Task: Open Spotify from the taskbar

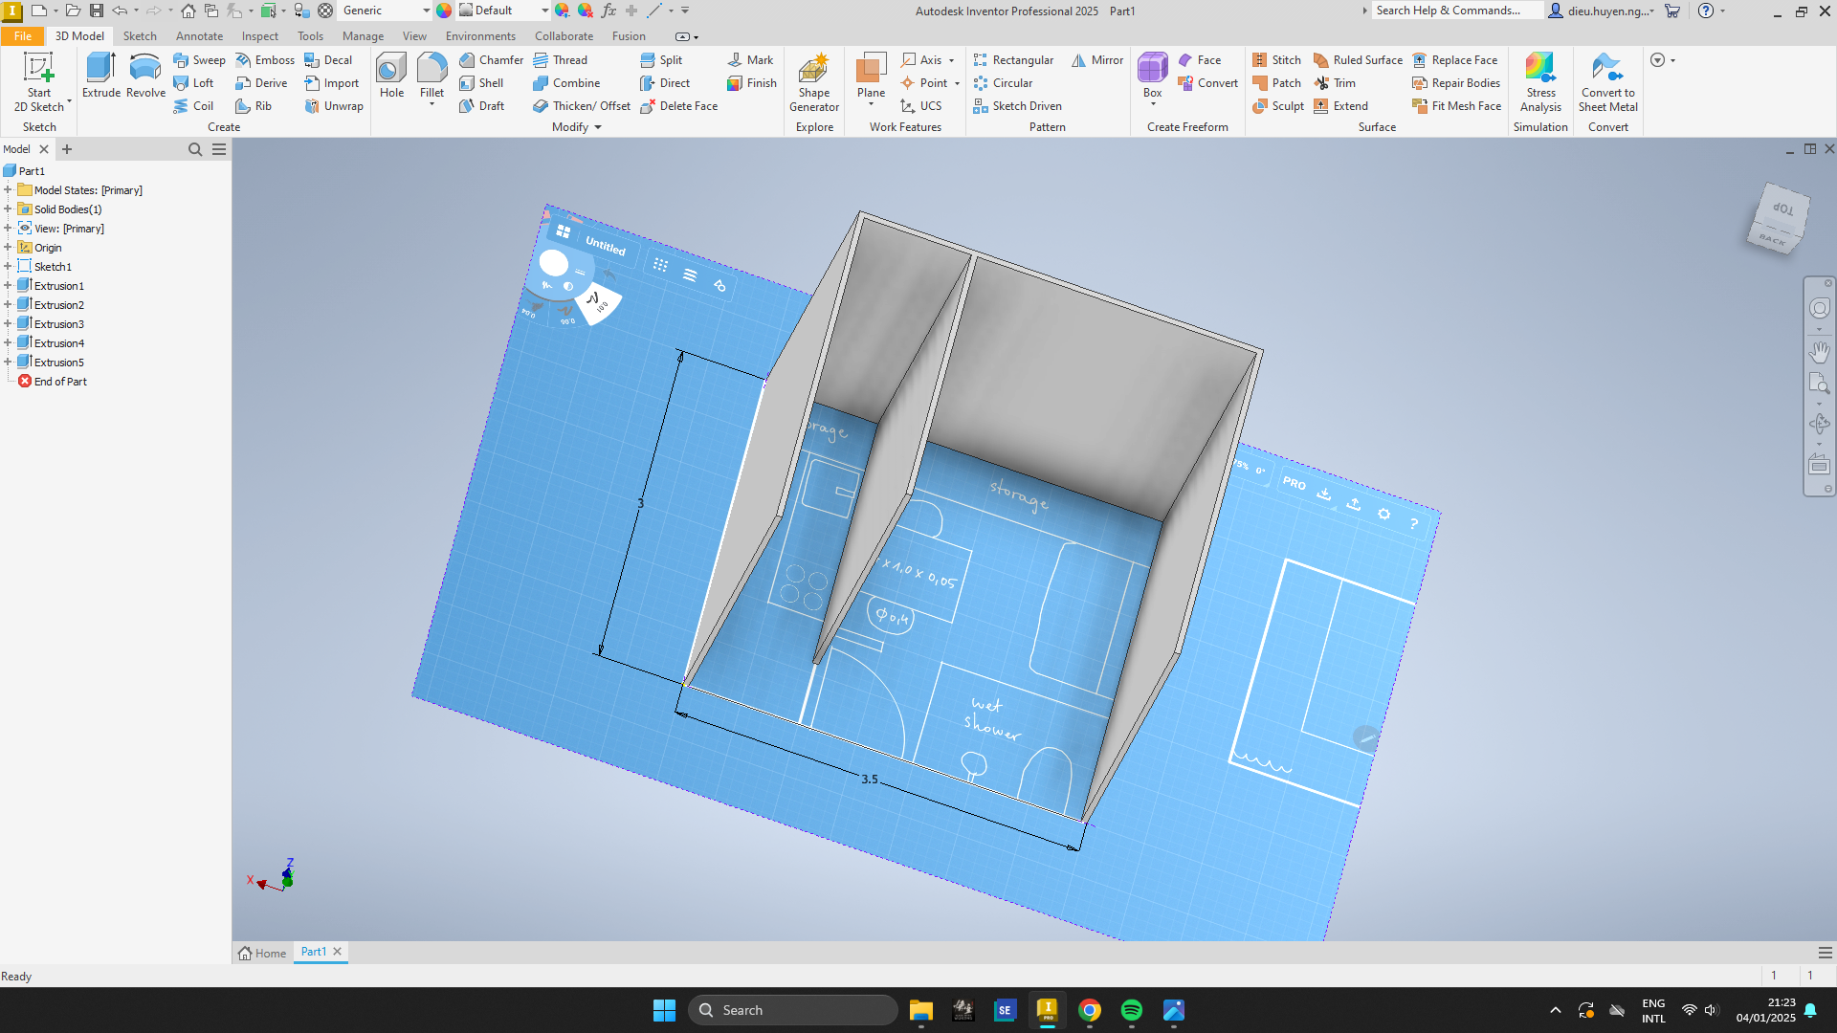Action: coord(1131,1010)
